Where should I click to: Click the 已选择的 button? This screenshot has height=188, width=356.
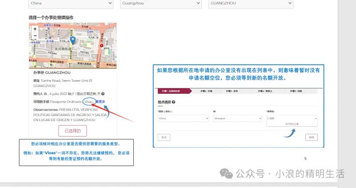point(73,131)
